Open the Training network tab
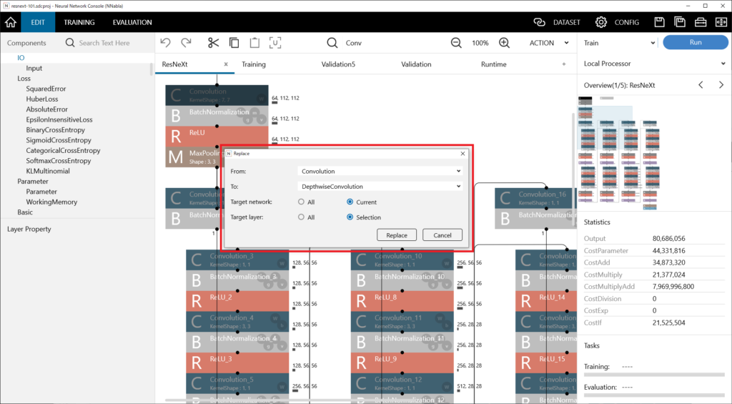732x404 pixels. tap(254, 64)
